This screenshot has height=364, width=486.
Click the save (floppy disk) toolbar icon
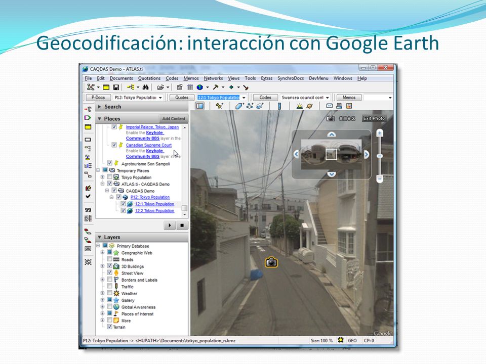116,87
